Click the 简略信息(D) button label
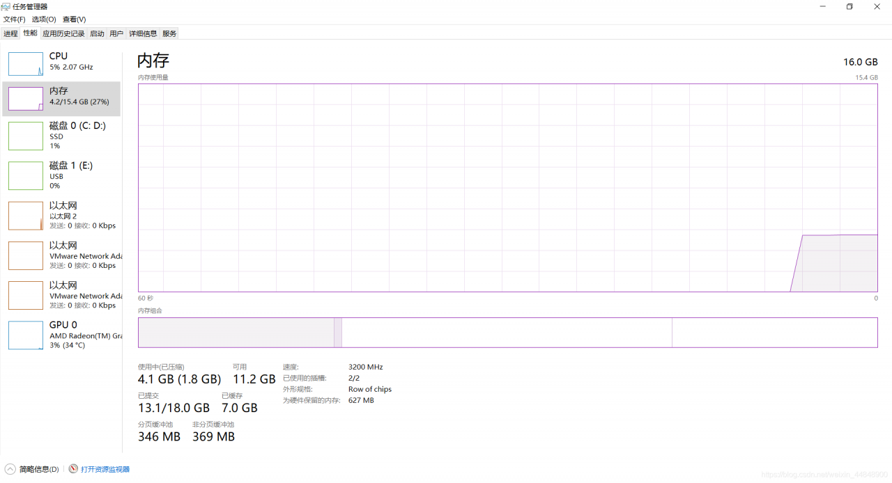The height and width of the screenshot is (483, 892). 39,469
